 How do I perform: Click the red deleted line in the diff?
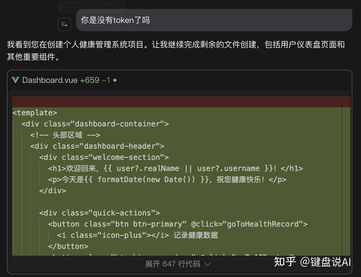point(180,102)
